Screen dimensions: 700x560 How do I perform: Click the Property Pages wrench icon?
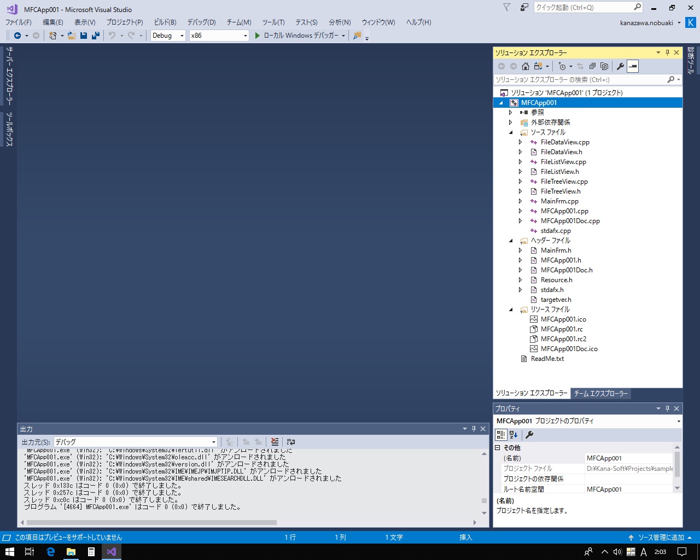(x=529, y=435)
